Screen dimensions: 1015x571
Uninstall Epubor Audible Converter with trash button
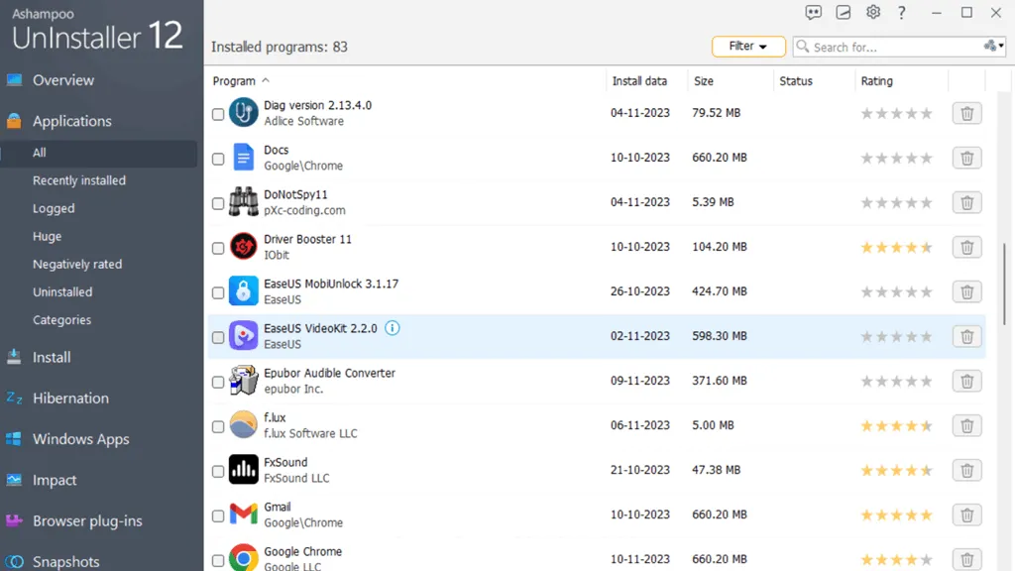click(966, 381)
